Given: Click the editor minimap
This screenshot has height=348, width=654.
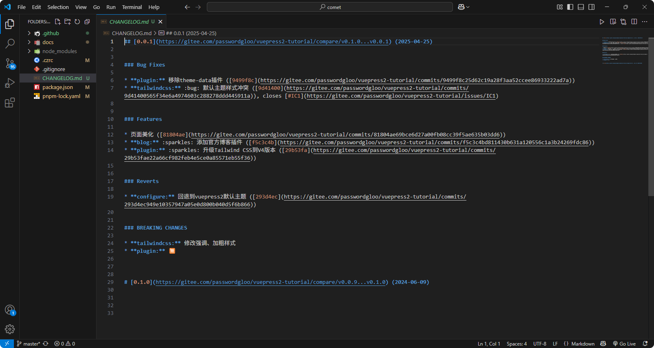Looking at the screenshot, I should 624,51.
